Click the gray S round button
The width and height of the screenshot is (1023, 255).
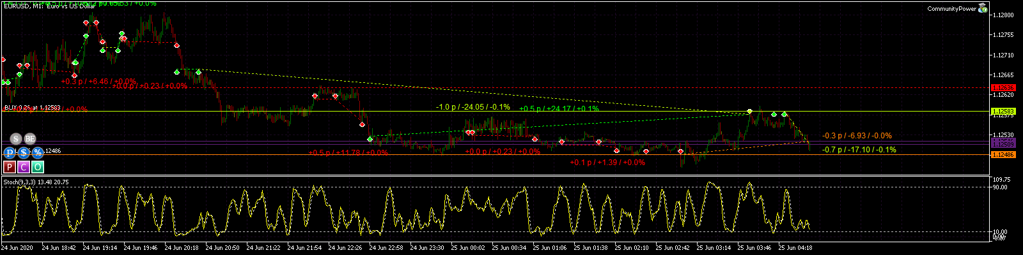coord(16,139)
